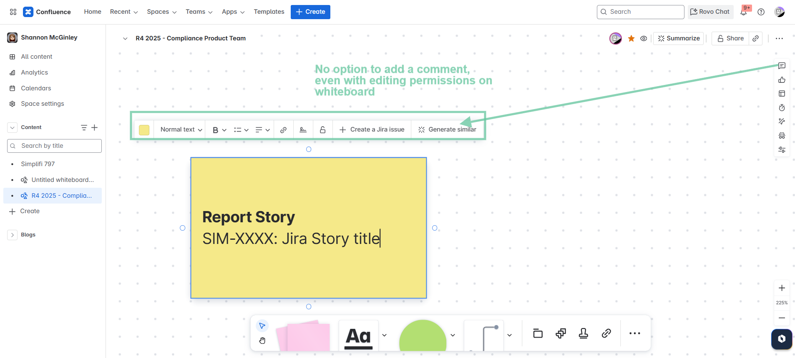Toggle the lock on the sticky note
795x358 pixels.
pyautogui.click(x=322, y=130)
